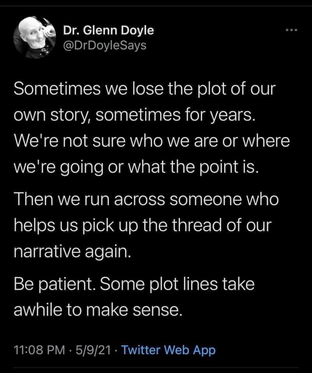
Task: Open the three-dot more options menu
Action: point(291,31)
